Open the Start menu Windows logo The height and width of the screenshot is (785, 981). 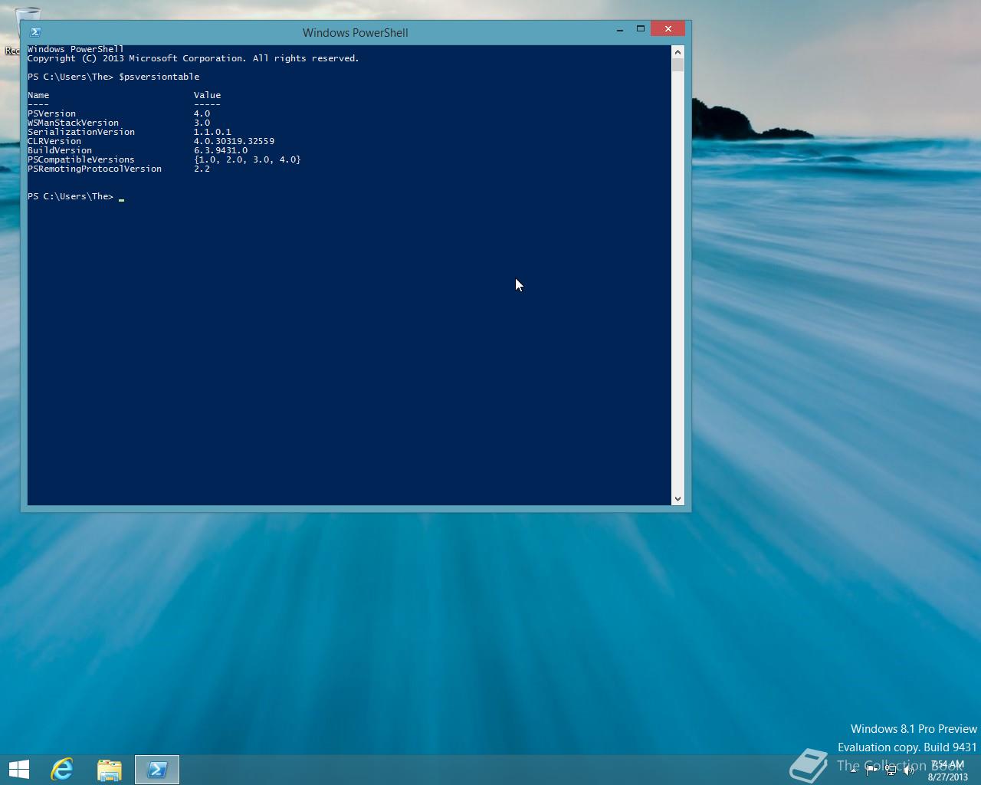pyautogui.click(x=19, y=770)
